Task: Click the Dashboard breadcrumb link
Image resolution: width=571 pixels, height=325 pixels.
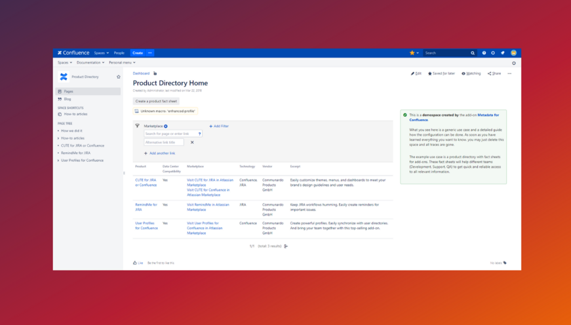Action: pos(141,73)
